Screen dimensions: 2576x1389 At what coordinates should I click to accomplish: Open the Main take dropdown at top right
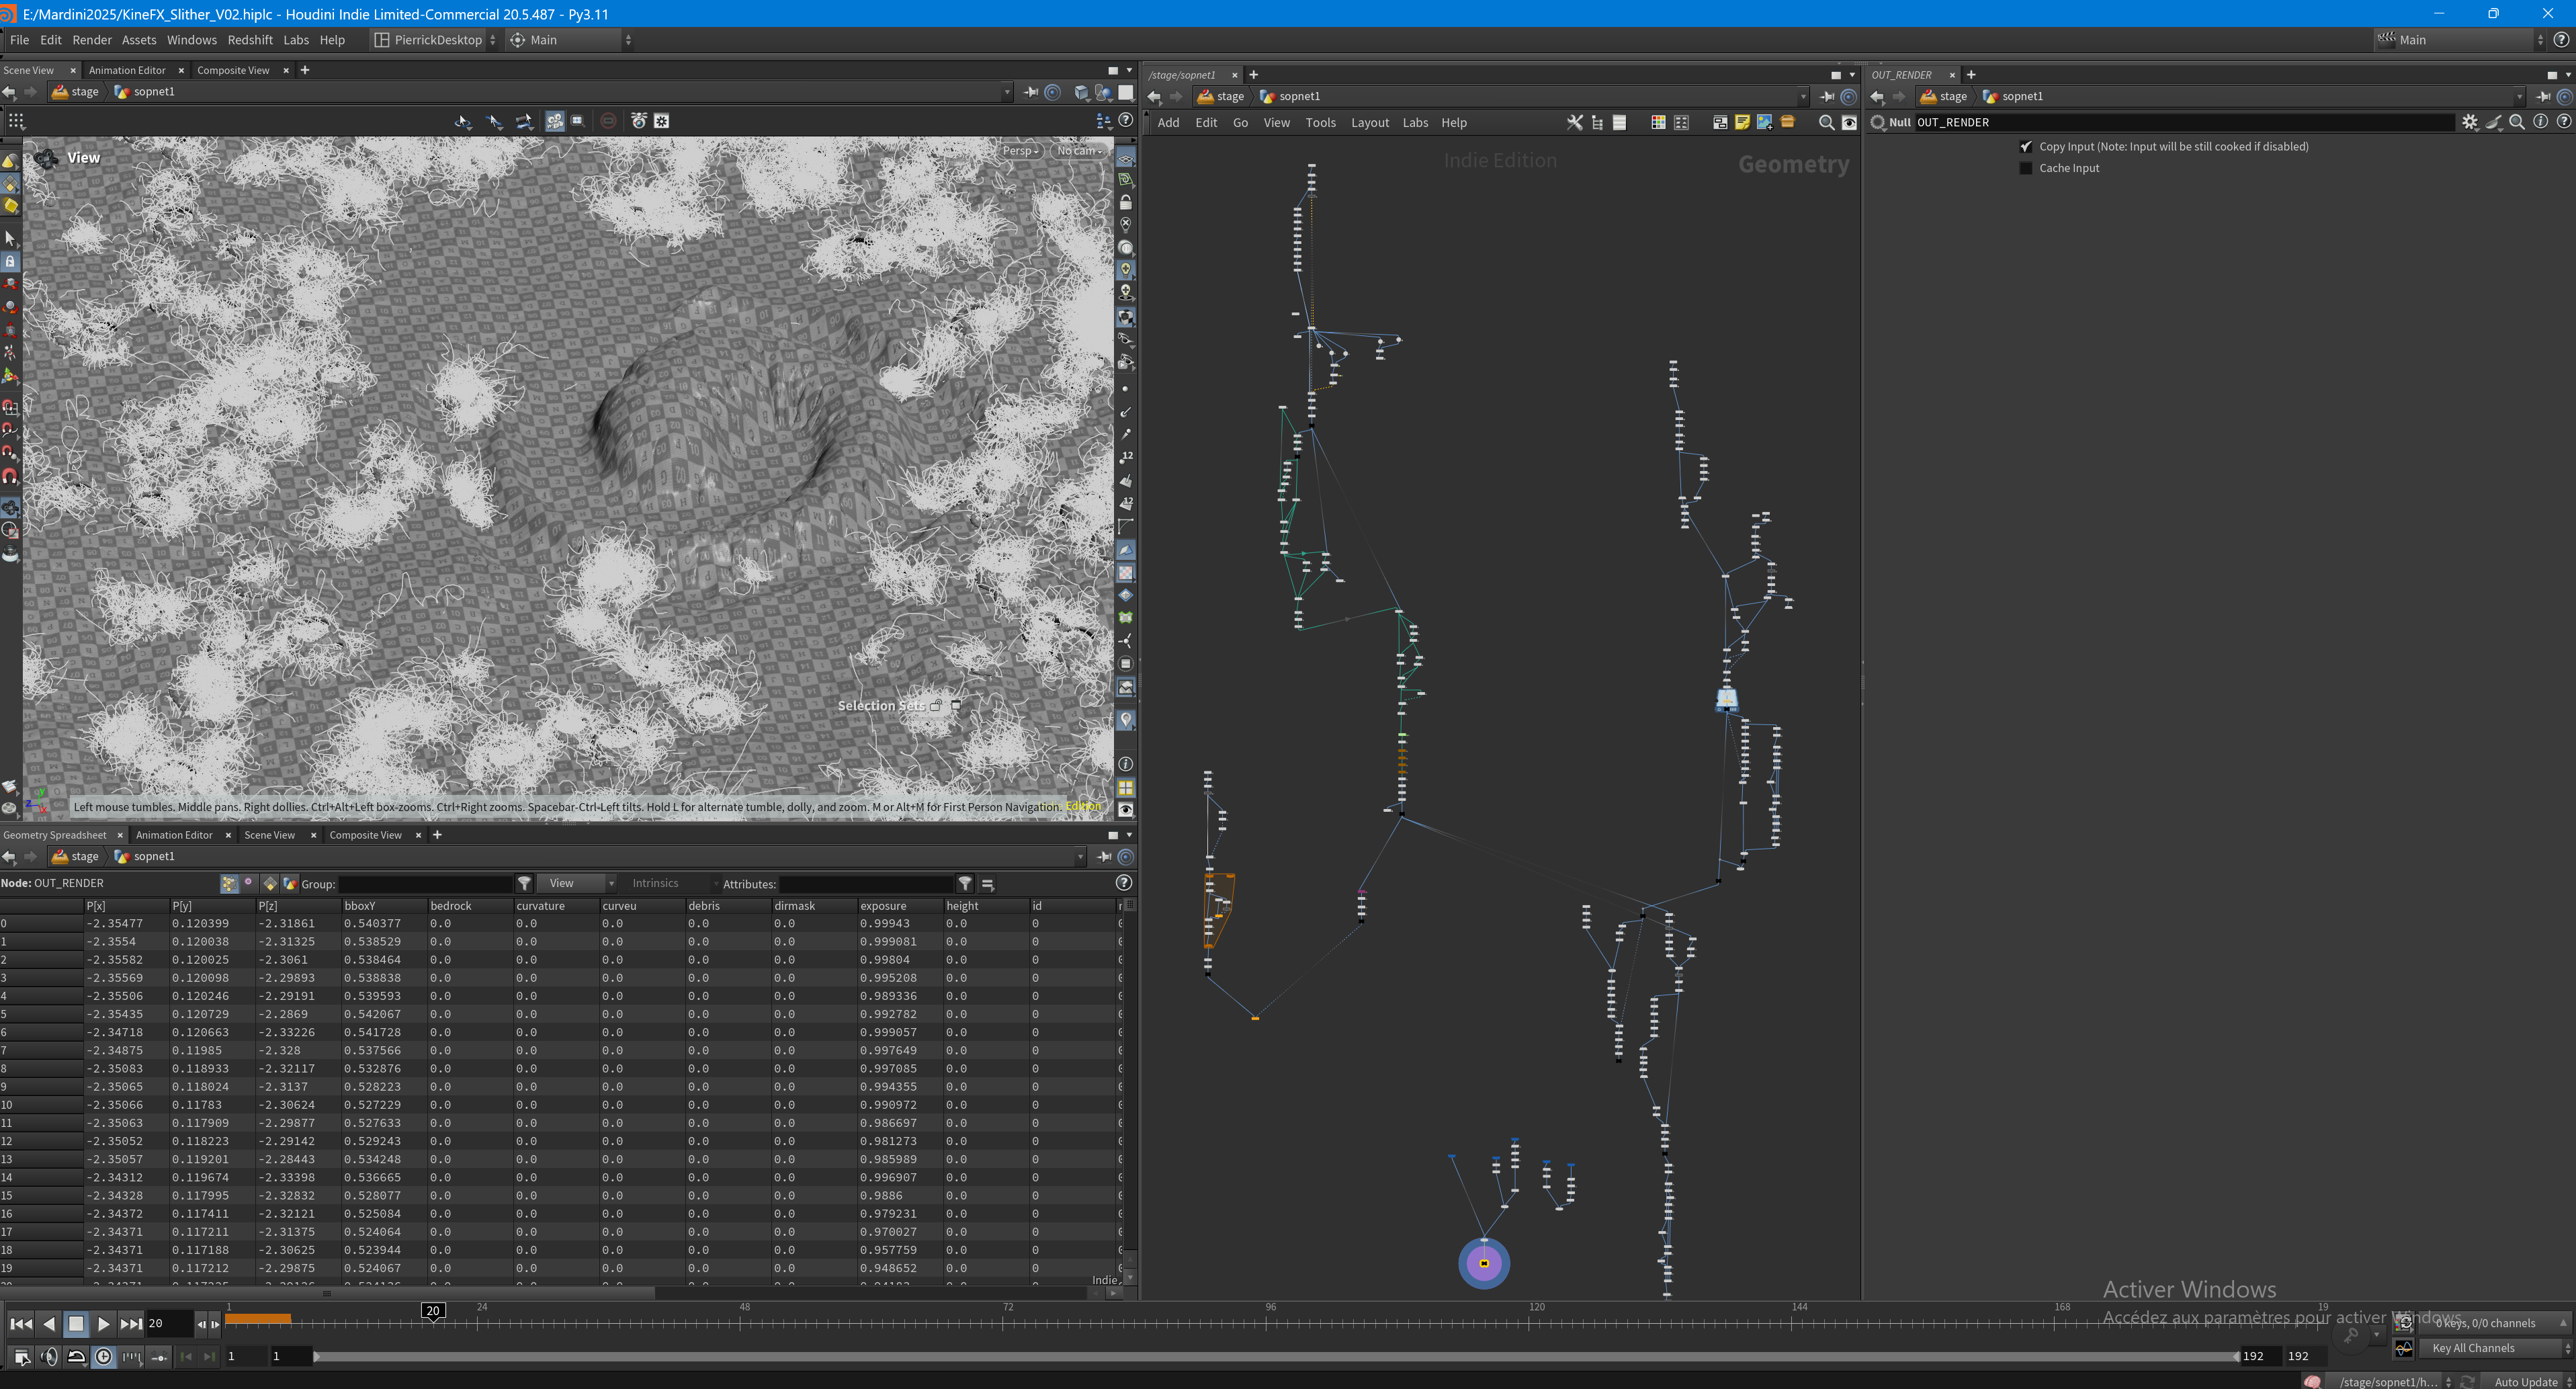(x=2459, y=40)
